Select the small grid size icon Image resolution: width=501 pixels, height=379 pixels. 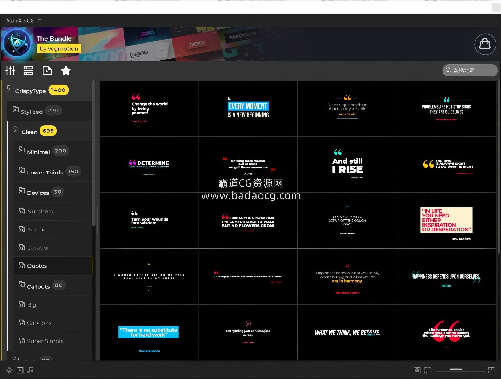click(427, 370)
